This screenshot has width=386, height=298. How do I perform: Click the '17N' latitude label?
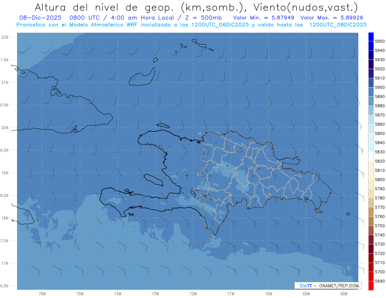[5, 263]
